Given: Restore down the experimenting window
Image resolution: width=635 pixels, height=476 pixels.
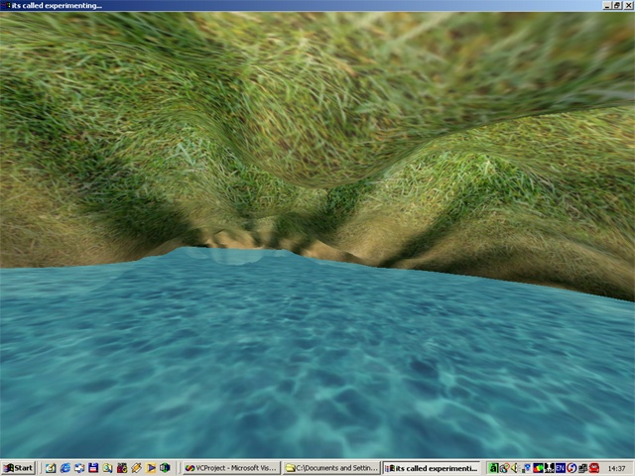Looking at the screenshot, I should [615, 6].
